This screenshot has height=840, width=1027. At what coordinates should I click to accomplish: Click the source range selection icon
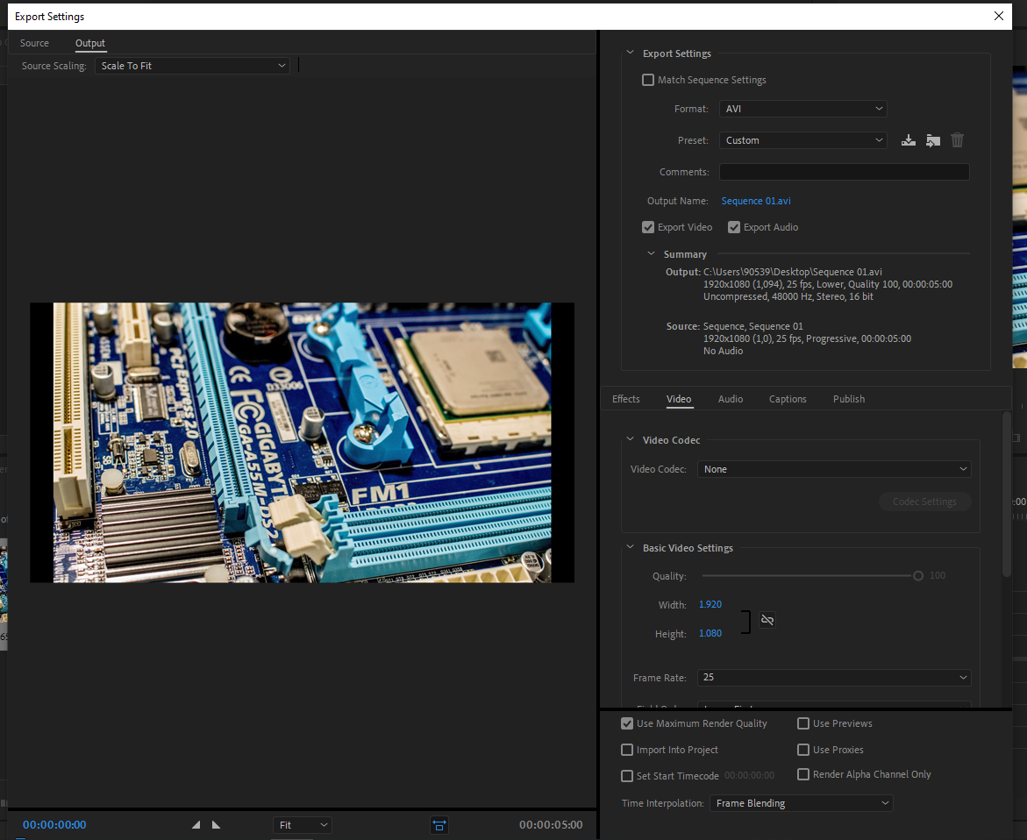[439, 825]
